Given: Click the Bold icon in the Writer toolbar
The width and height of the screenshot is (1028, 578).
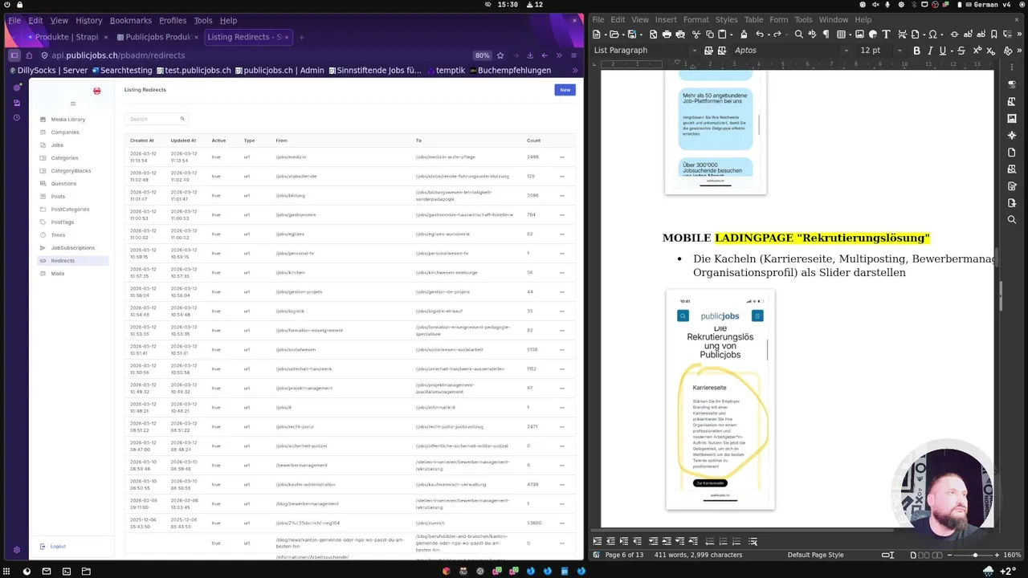Looking at the screenshot, I should (x=916, y=51).
